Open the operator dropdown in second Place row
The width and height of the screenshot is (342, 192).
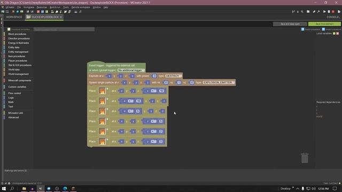(x=130, y=101)
